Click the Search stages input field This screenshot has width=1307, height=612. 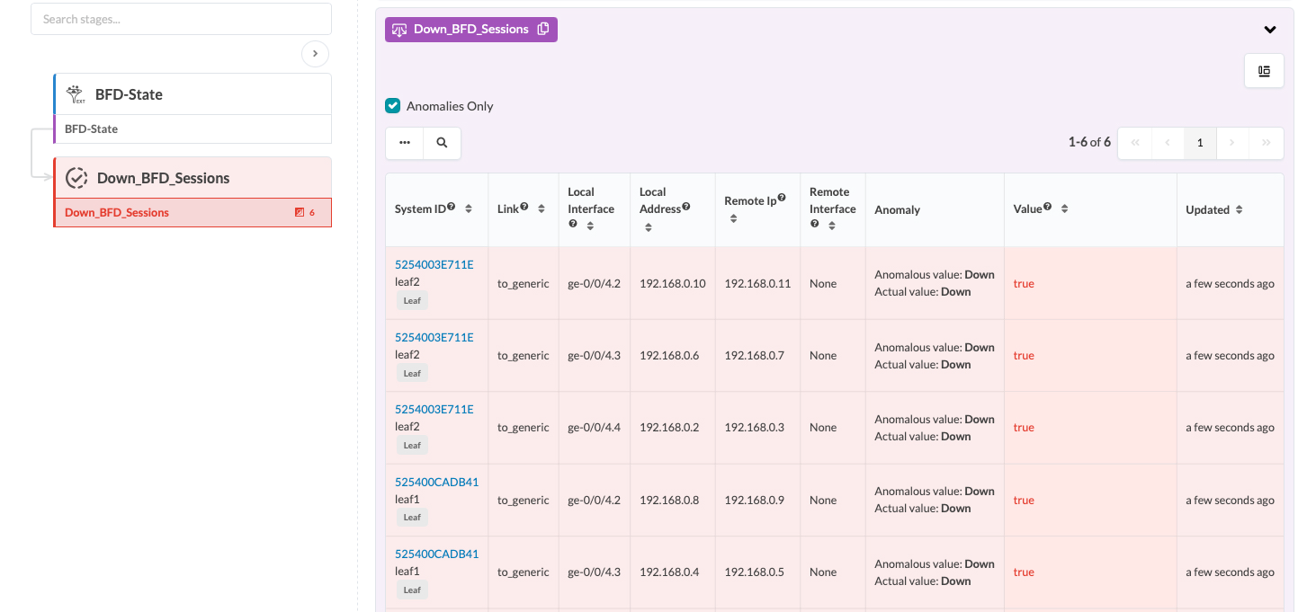pos(181,19)
